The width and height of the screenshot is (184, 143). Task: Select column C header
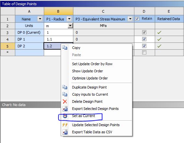pyautogui.click(x=104, y=11)
